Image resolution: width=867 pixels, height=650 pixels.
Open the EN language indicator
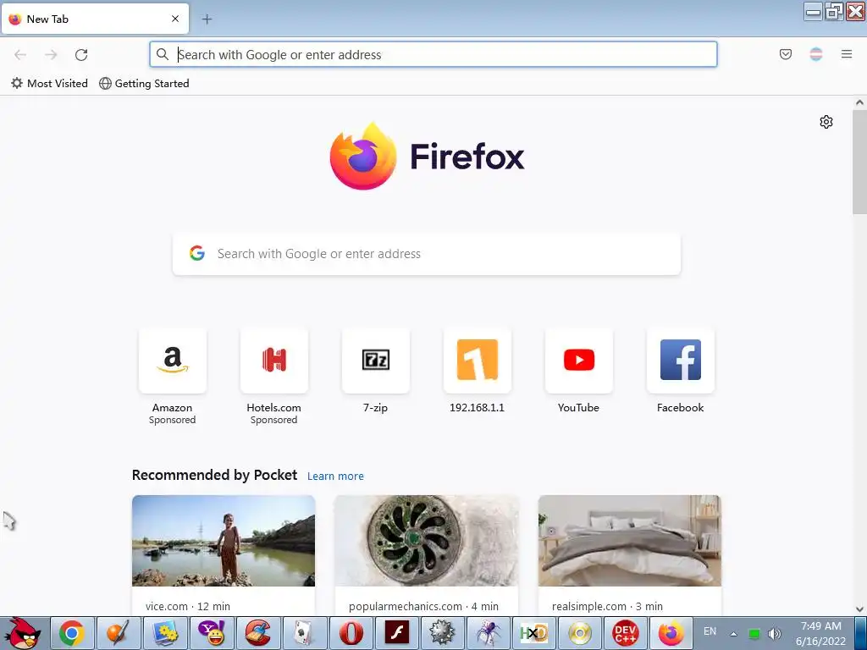(710, 631)
